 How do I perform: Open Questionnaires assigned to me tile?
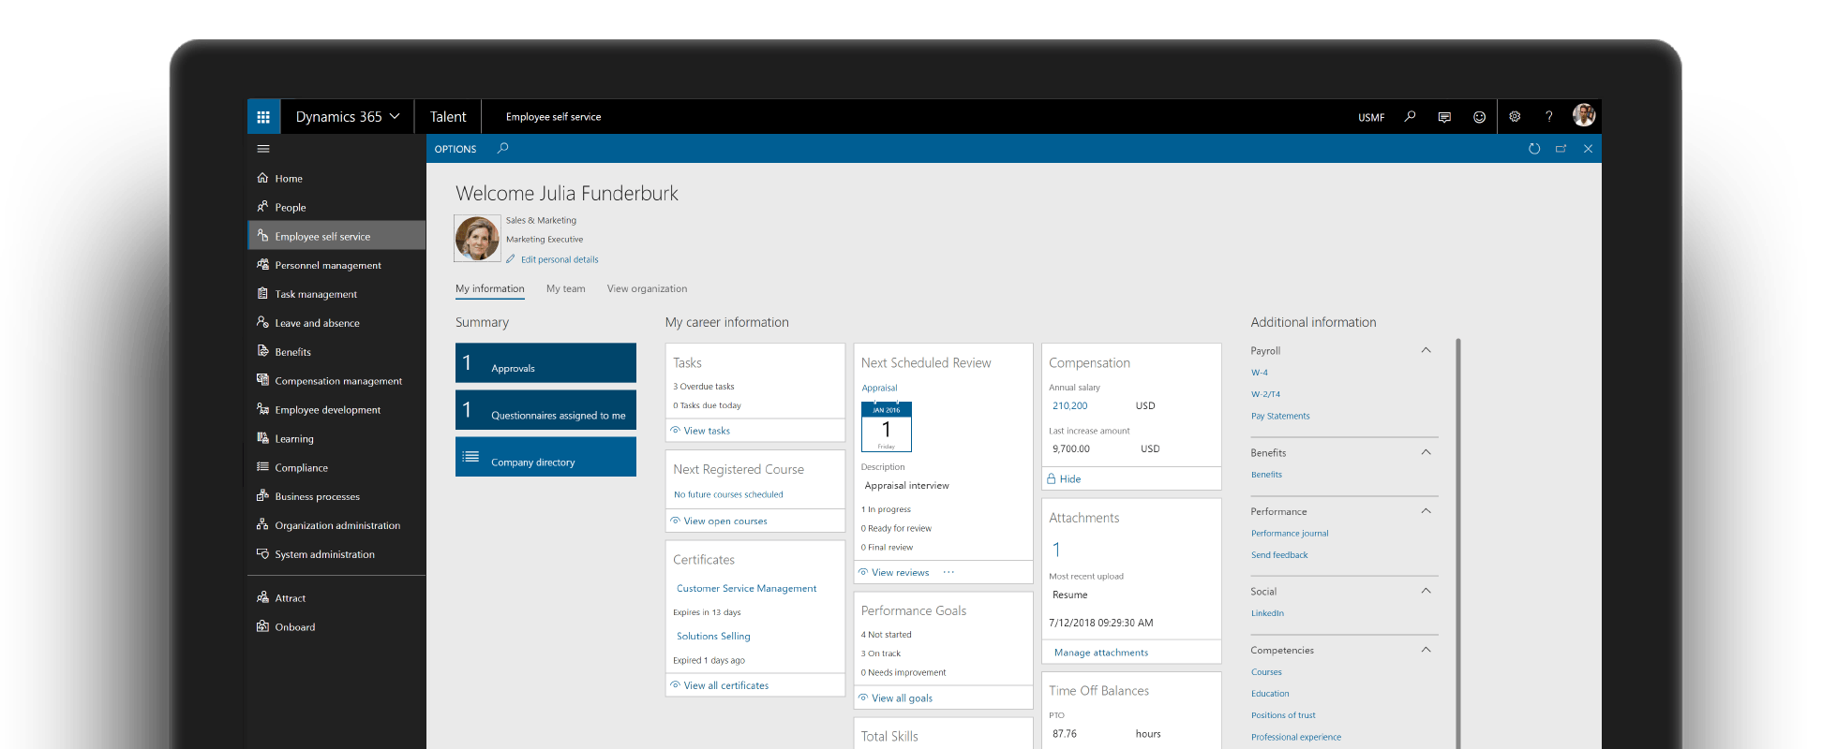(545, 409)
